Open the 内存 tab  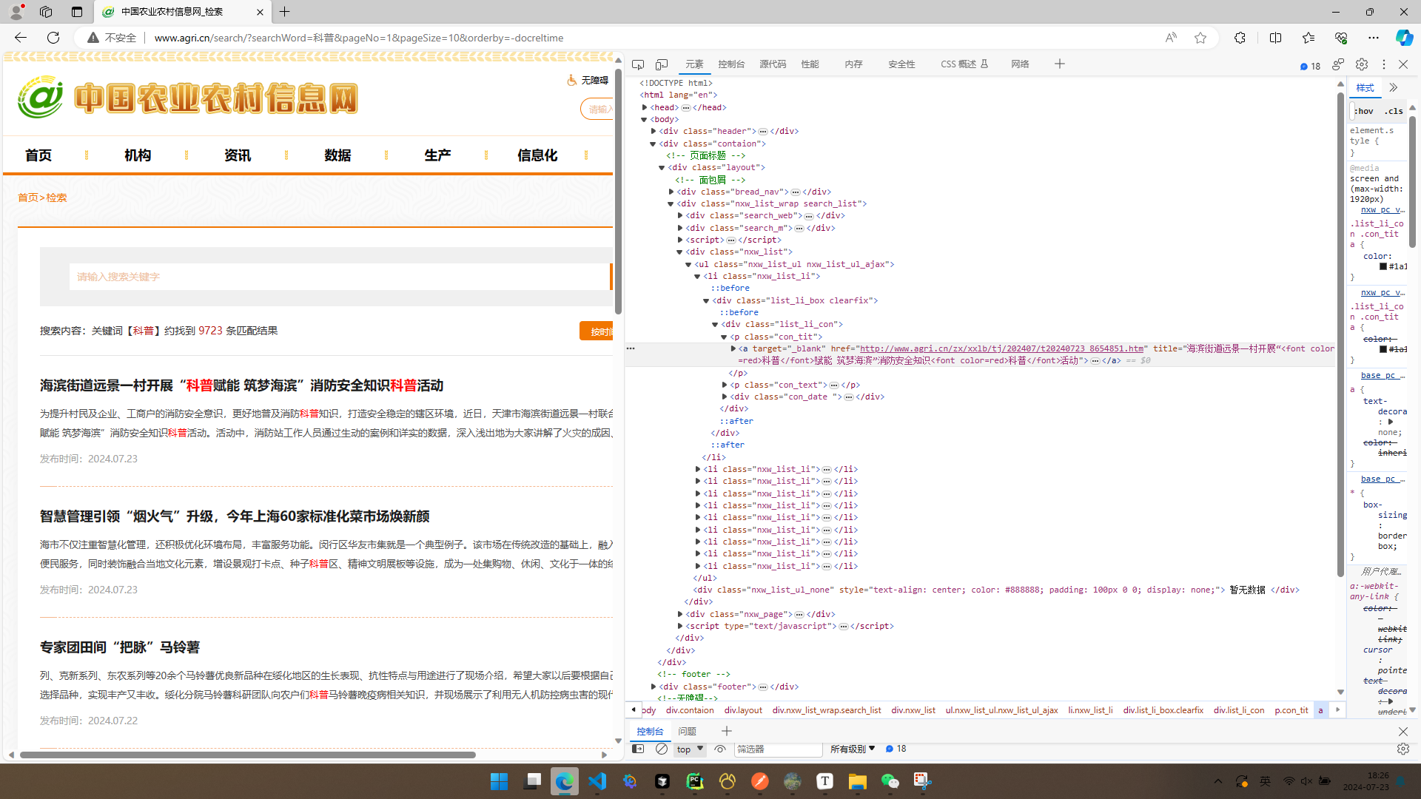(x=853, y=64)
